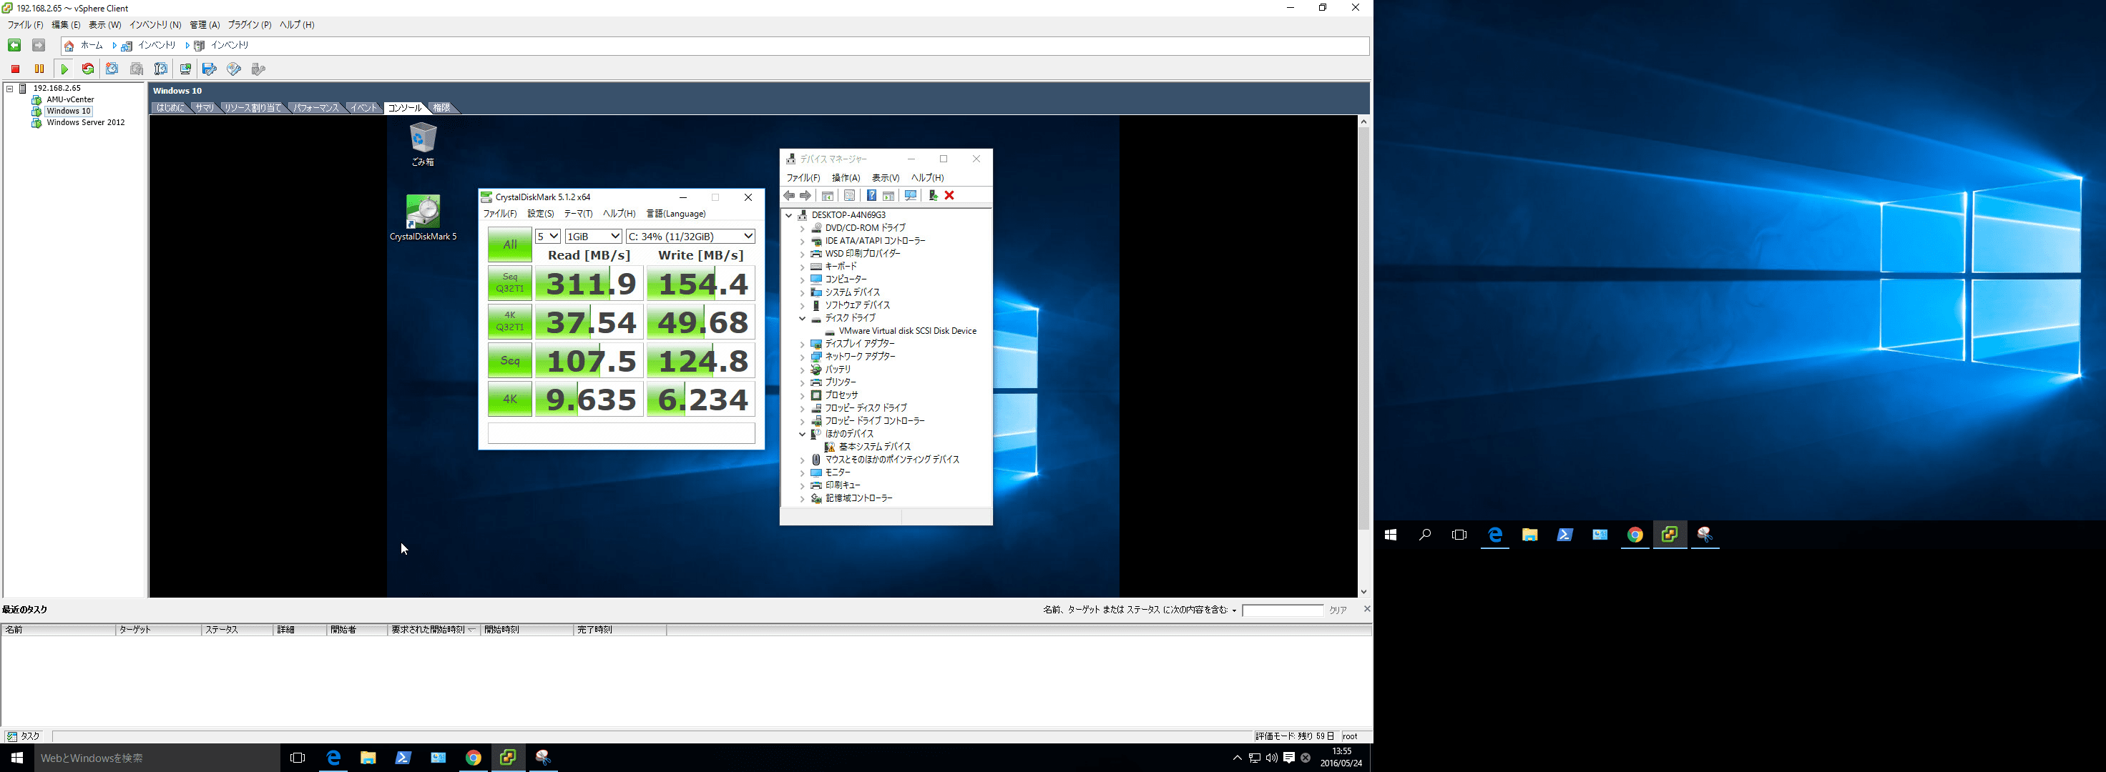Take a snapshot of the virtual machine

pyautogui.click(x=113, y=69)
